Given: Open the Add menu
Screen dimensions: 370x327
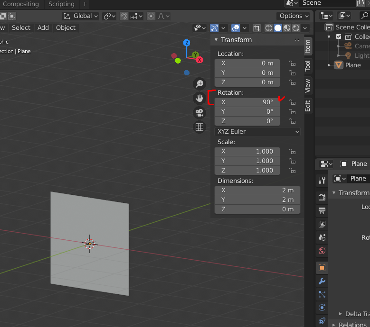Looking at the screenshot, I should click(x=43, y=27).
